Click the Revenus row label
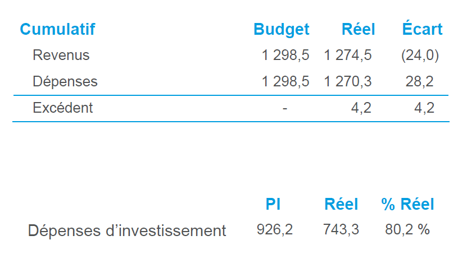The height and width of the screenshot is (254, 458). coord(61,55)
